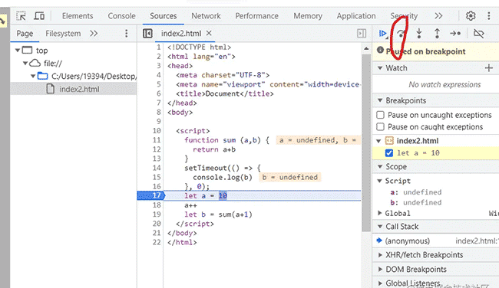Expand DOM Breakpoints section
The height and width of the screenshot is (288, 499).
[x=380, y=270]
